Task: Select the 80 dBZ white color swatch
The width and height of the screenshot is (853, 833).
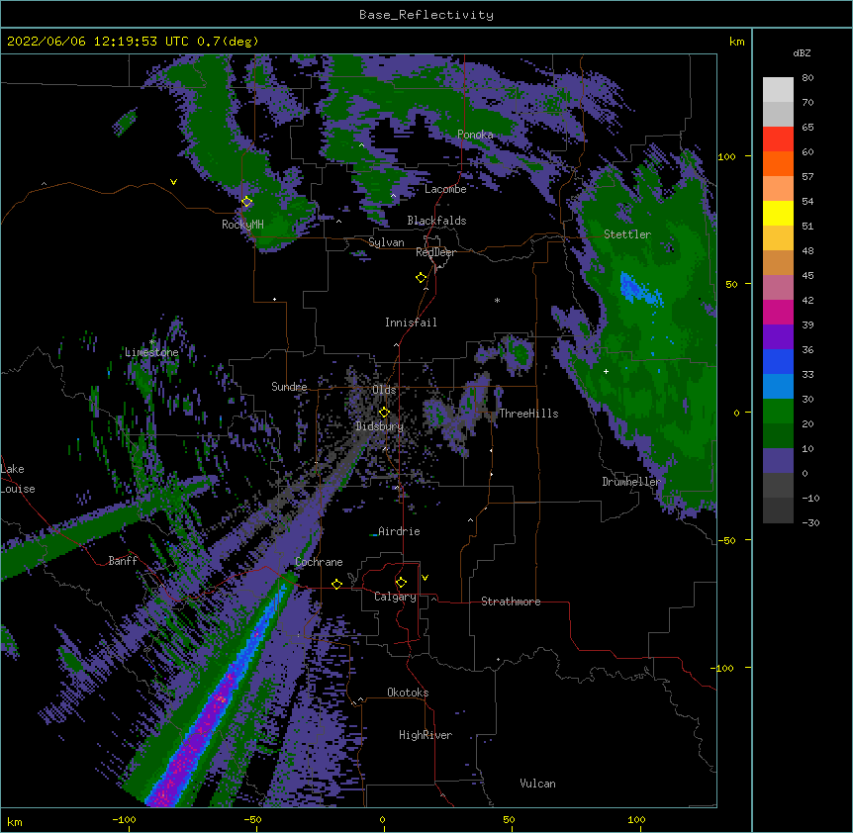Action: (778, 90)
